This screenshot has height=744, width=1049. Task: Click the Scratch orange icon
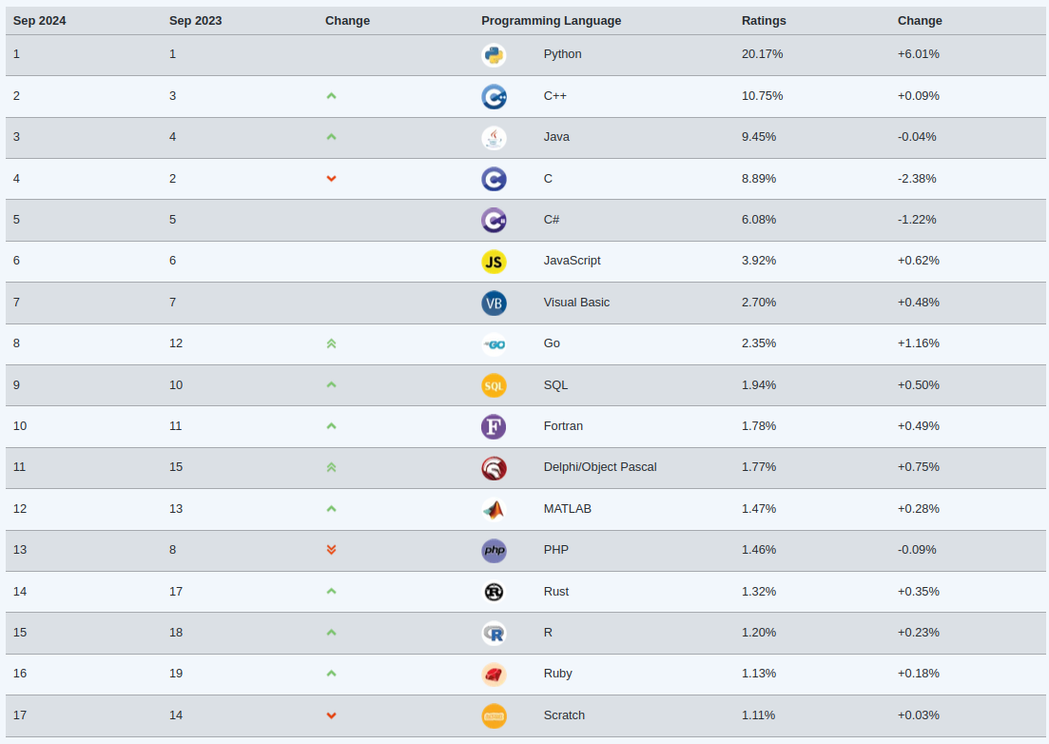coord(494,715)
